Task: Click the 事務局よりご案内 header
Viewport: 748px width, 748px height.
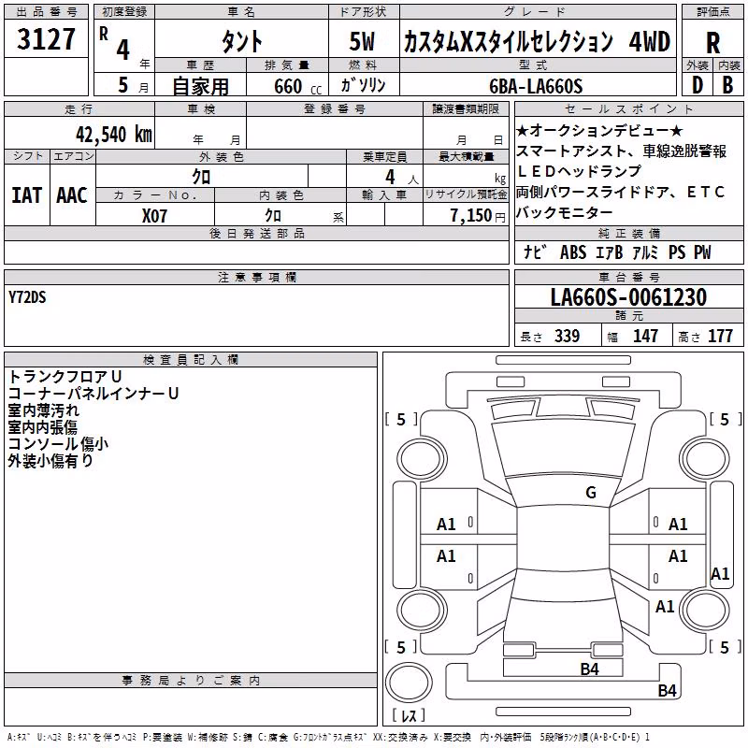Action: coord(191,681)
